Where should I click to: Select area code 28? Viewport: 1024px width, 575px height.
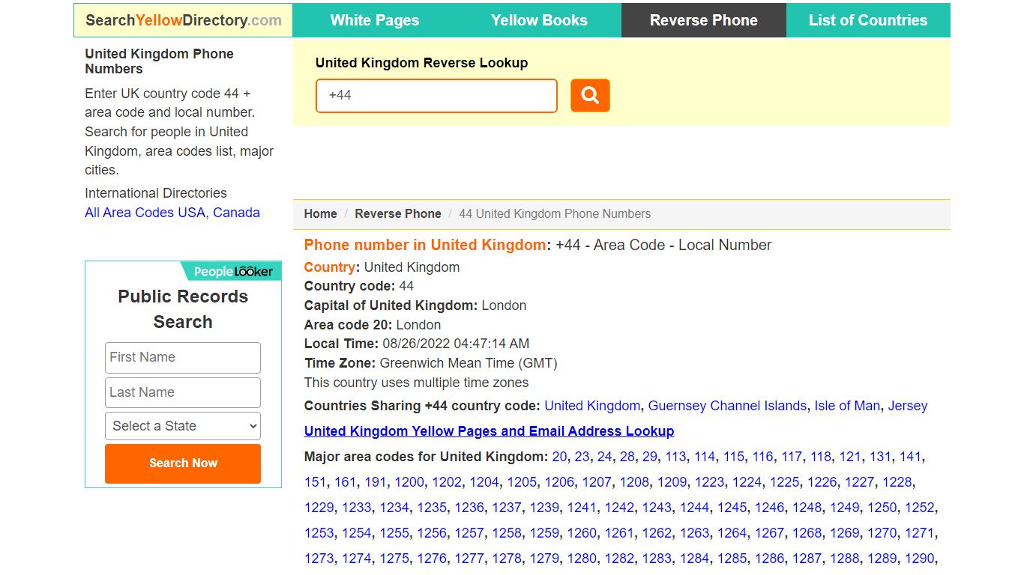[x=627, y=457]
